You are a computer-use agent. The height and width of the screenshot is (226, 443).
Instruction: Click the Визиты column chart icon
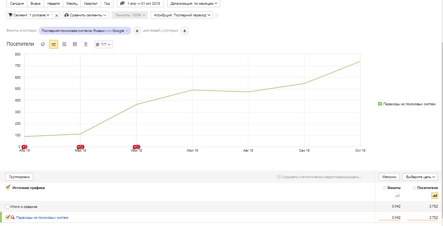(397, 196)
